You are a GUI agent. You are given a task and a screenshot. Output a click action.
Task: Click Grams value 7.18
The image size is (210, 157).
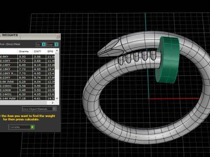click(x=22, y=99)
